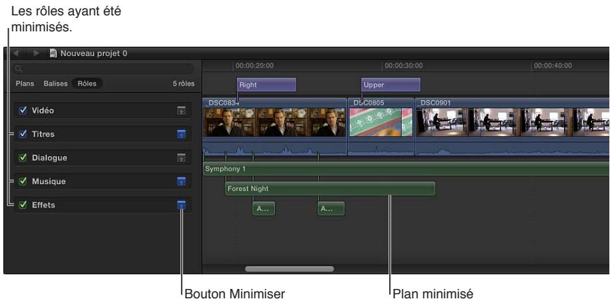Image resolution: width=610 pixels, height=303 pixels.
Task: Select the _DSC0834 clip thumbnail
Action: pos(274,122)
